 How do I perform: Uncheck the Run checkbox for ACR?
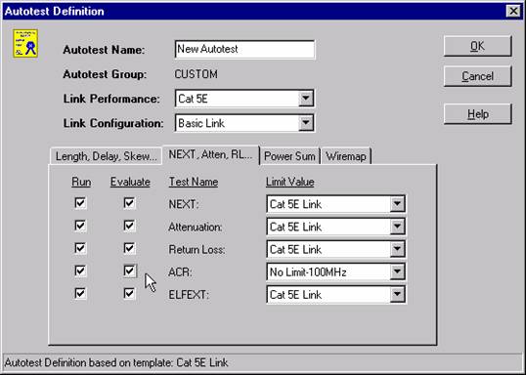point(80,271)
